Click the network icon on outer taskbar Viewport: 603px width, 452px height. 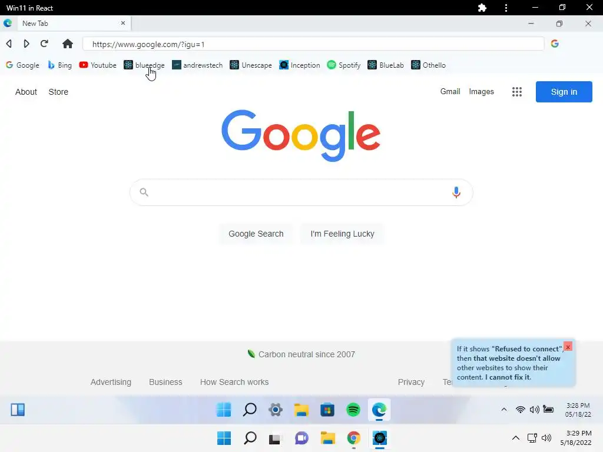pyautogui.click(x=532, y=438)
